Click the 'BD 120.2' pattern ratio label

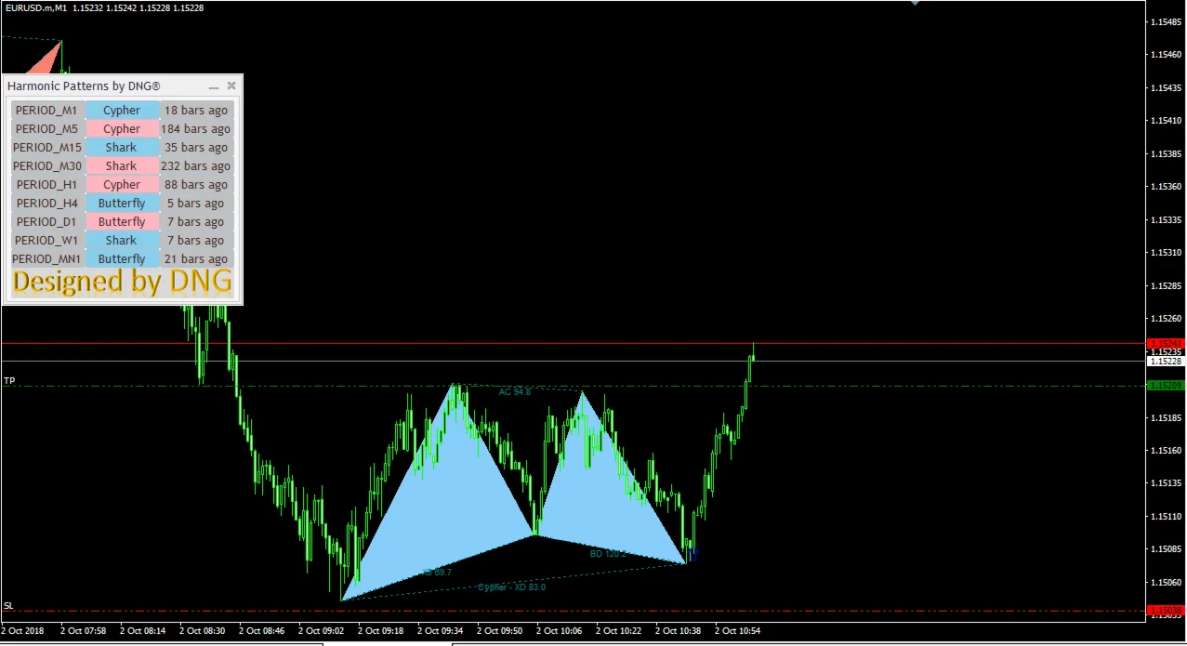tap(608, 553)
